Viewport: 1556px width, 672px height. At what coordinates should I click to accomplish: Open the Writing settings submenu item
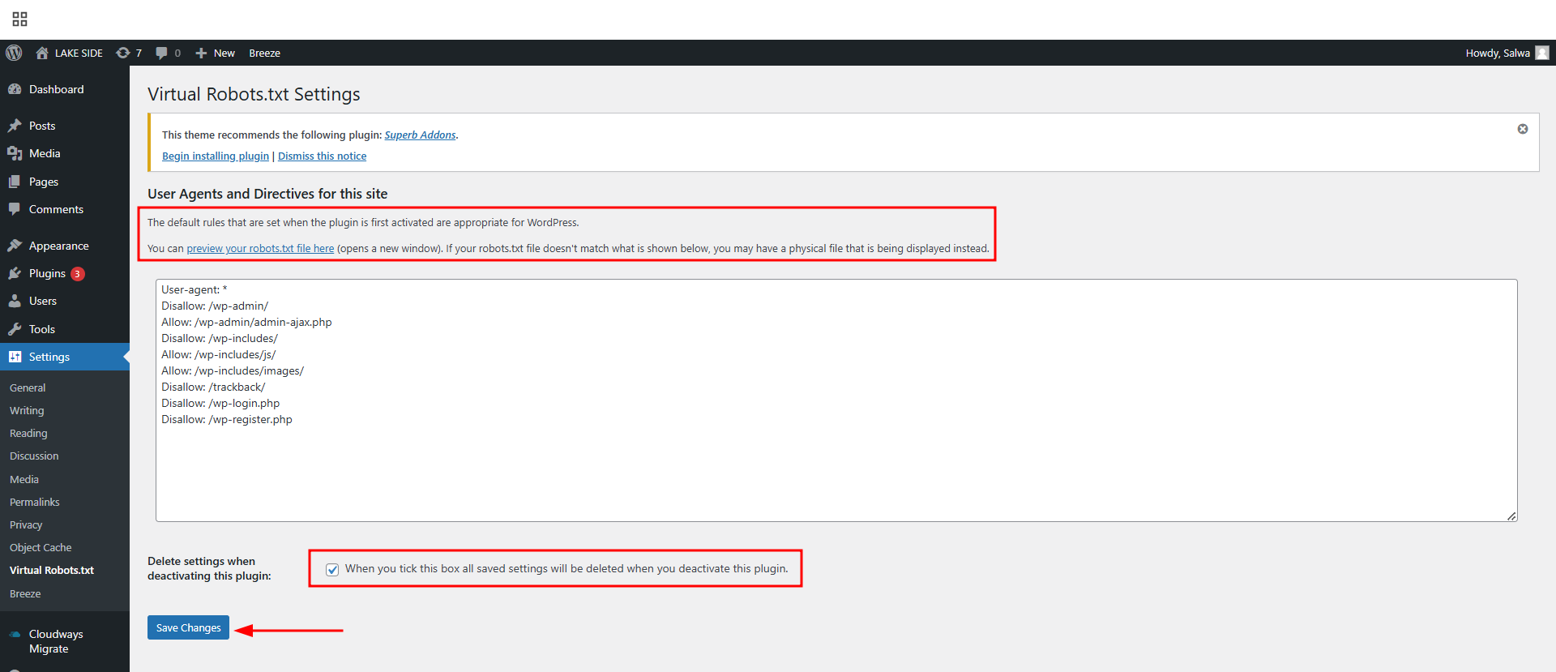click(27, 411)
